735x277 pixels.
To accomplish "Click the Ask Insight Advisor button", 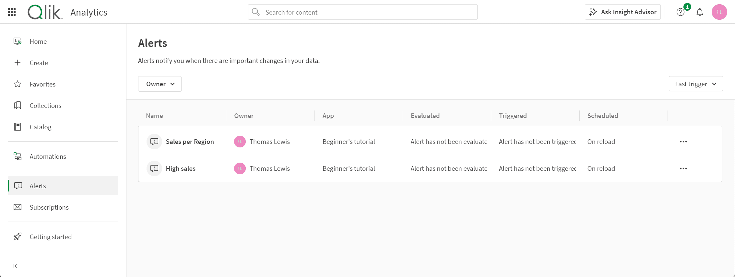I will [x=622, y=12].
